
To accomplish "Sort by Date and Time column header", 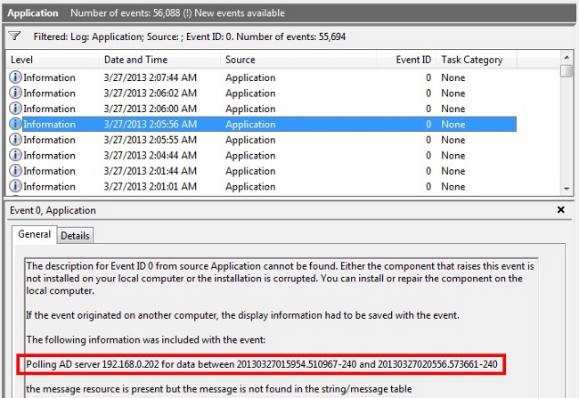I will pos(159,60).
